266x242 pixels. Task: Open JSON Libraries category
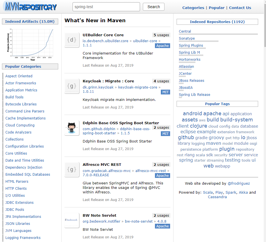pos(18,224)
